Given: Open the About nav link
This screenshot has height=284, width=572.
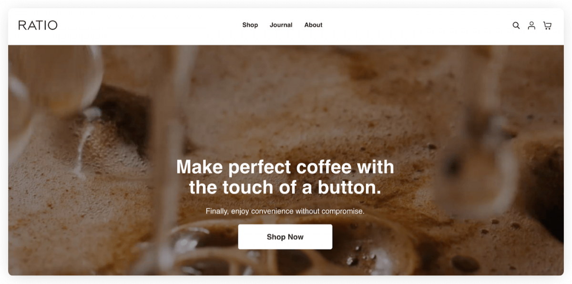Looking at the screenshot, I should coord(313,25).
